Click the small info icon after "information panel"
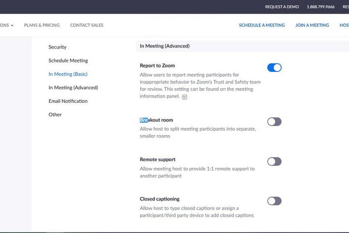The image size is (349, 233). click(185, 97)
